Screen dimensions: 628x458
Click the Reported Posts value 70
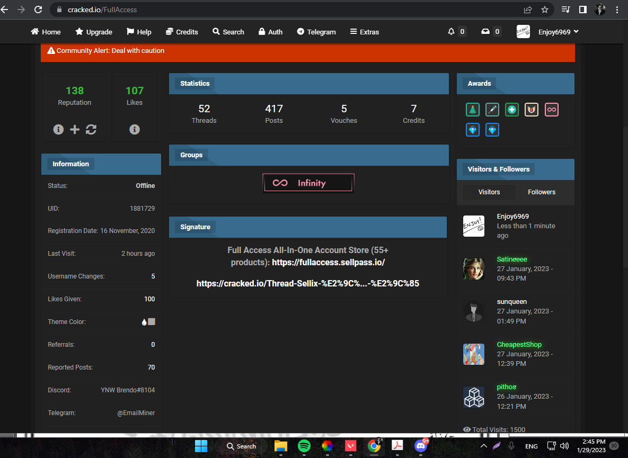(x=151, y=367)
